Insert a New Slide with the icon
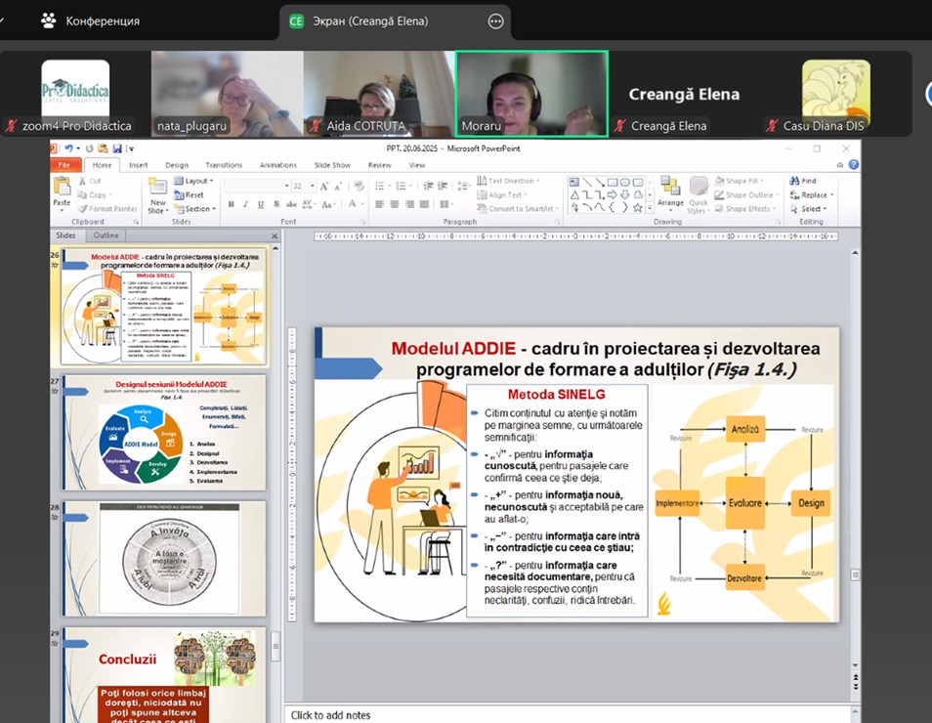 (x=157, y=186)
